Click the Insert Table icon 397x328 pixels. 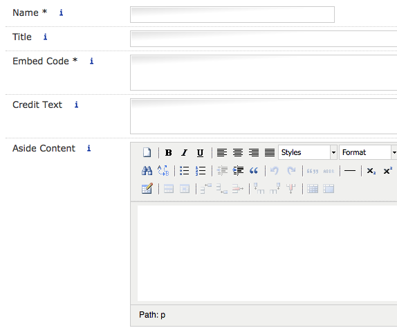point(147,189)
